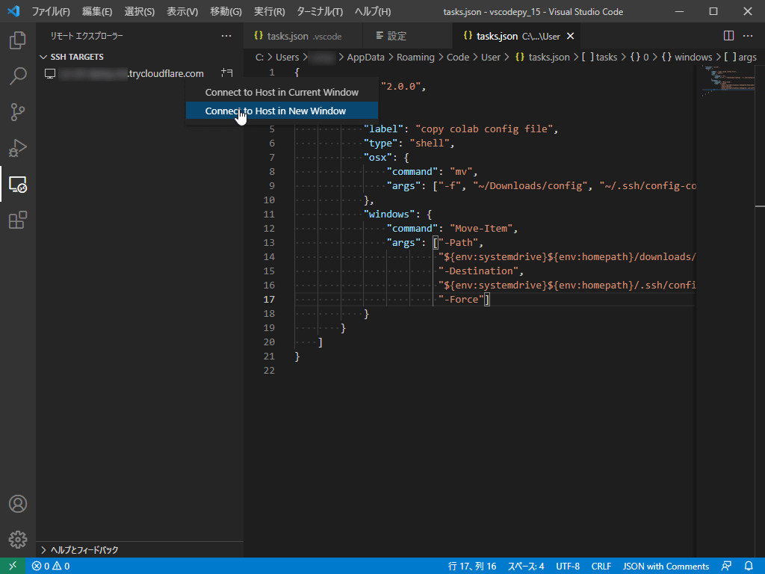Toggle the feedback smiley in the status bar
This screenshot has height=574, width=765.
pyautogui.click(x=726, y=566)
